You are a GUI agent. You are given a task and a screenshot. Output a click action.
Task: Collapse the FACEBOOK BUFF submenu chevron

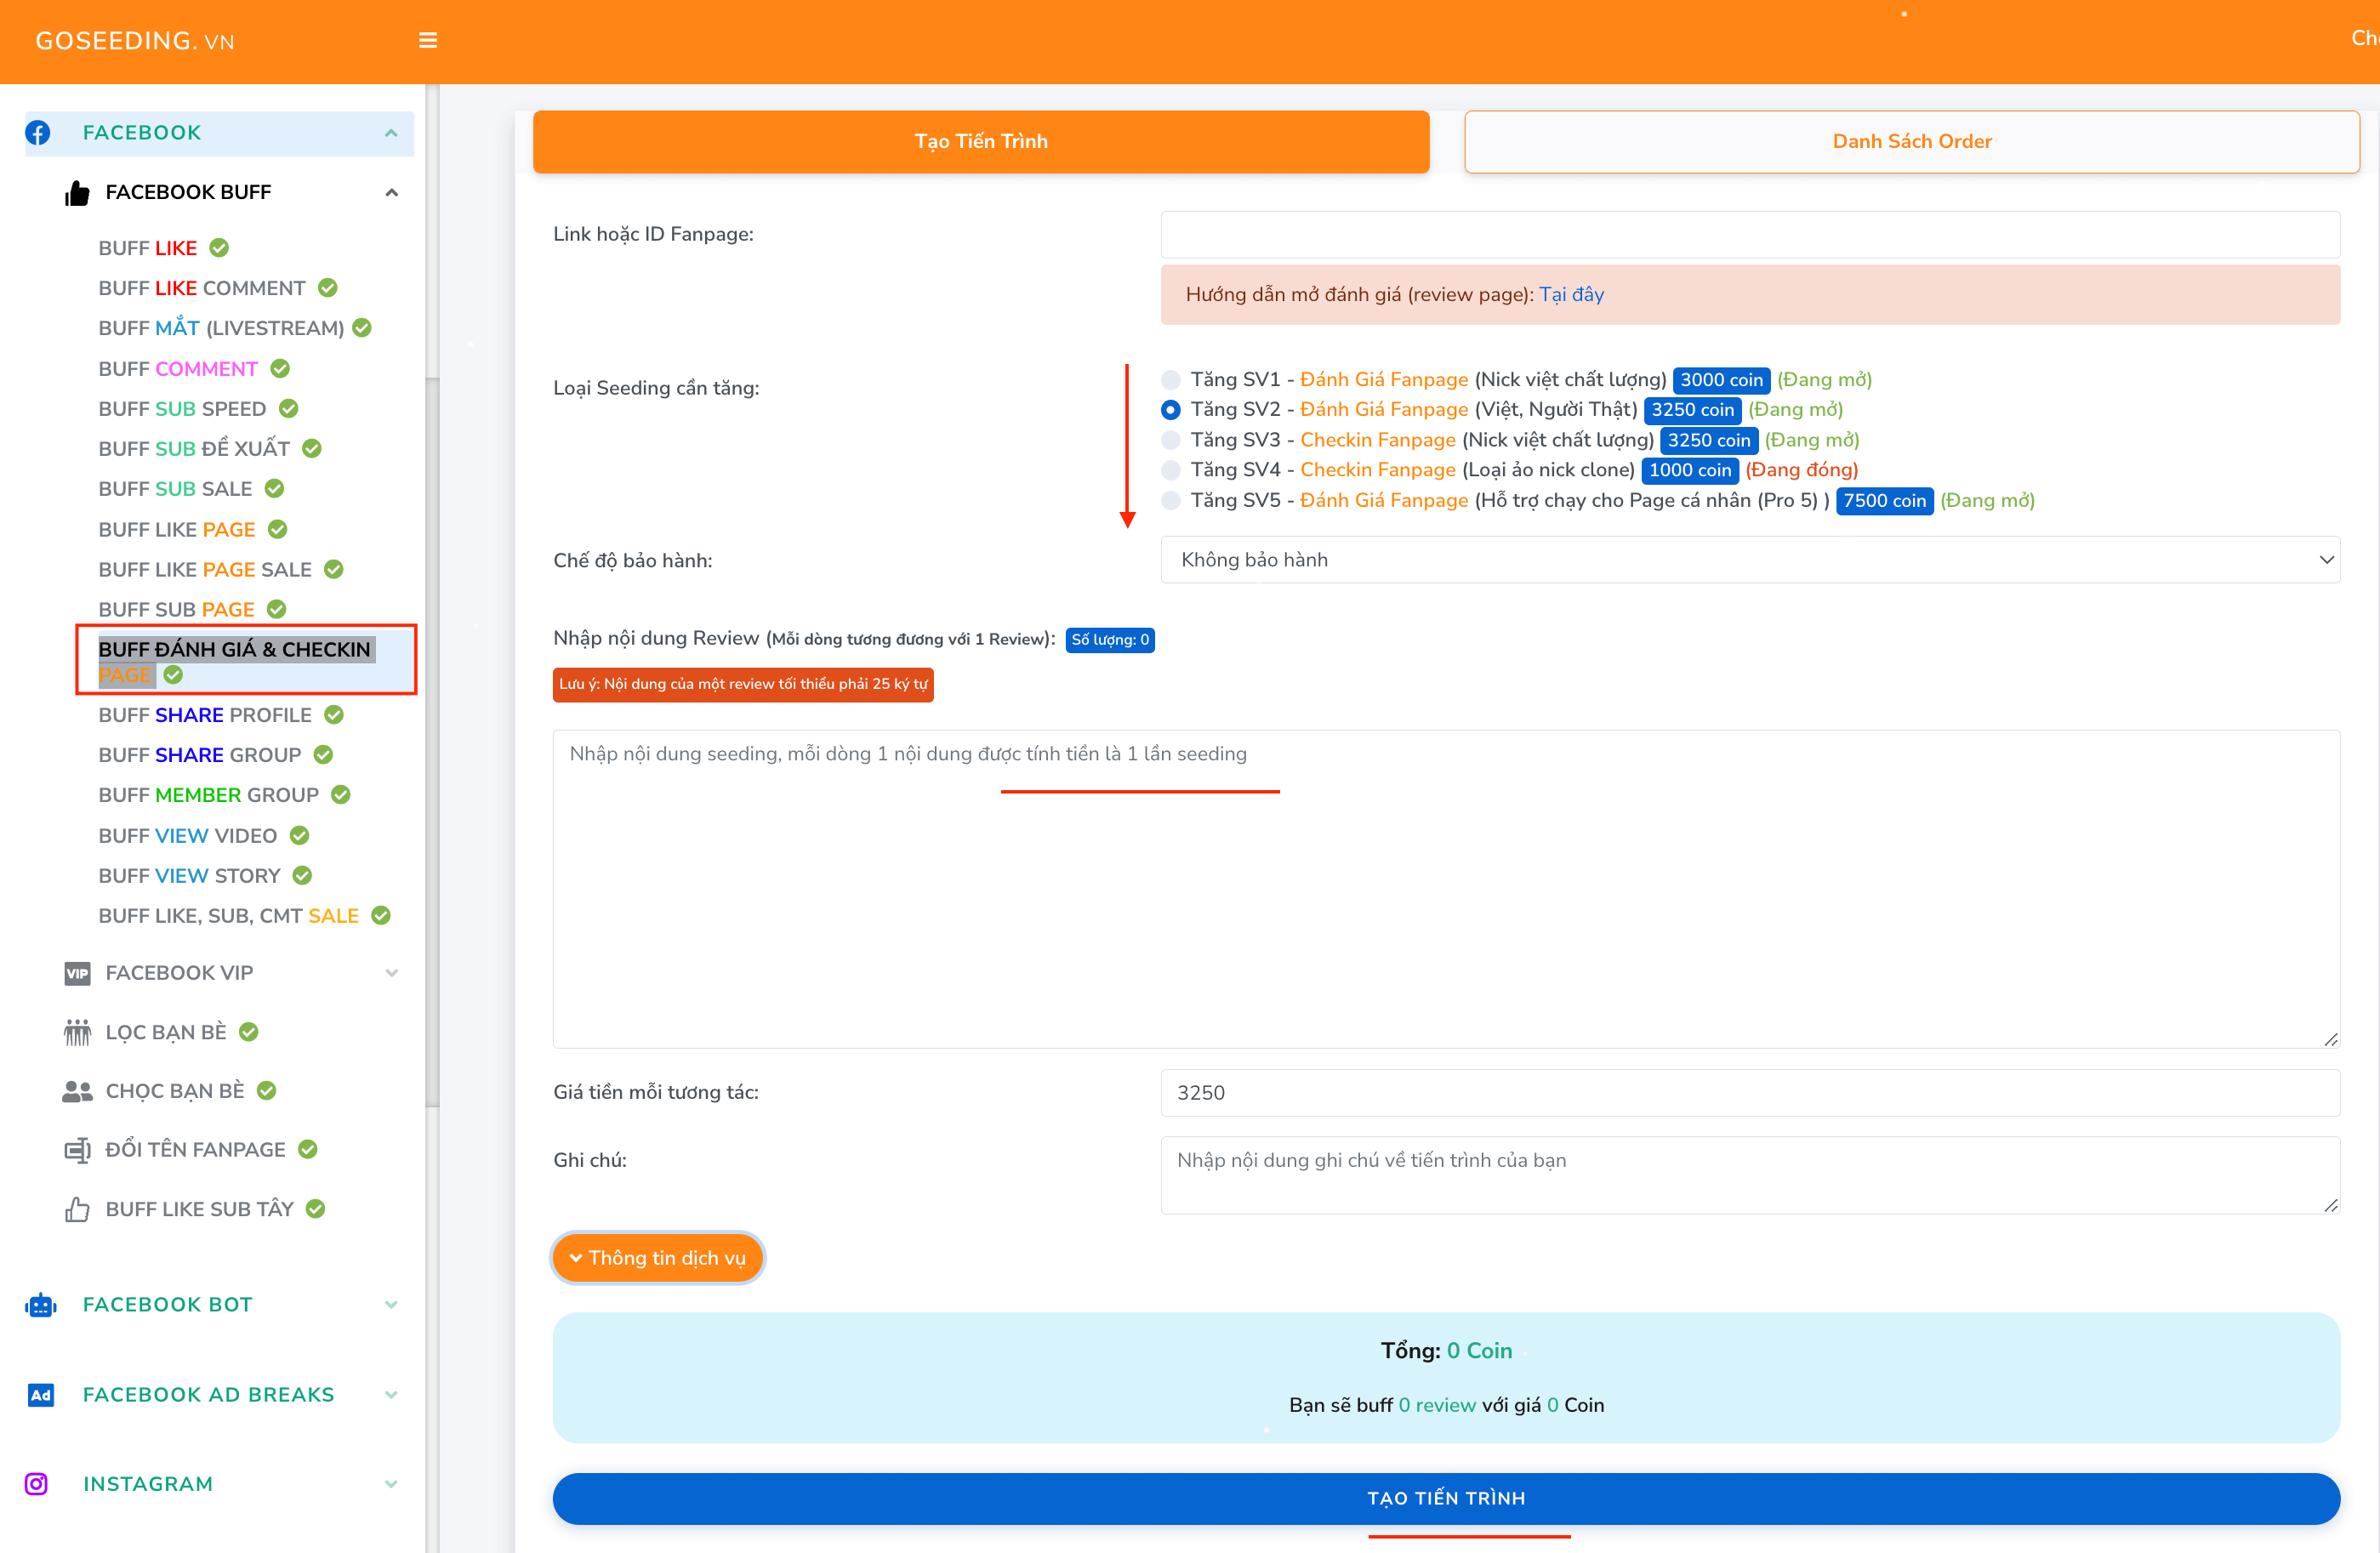pos(391,193)
